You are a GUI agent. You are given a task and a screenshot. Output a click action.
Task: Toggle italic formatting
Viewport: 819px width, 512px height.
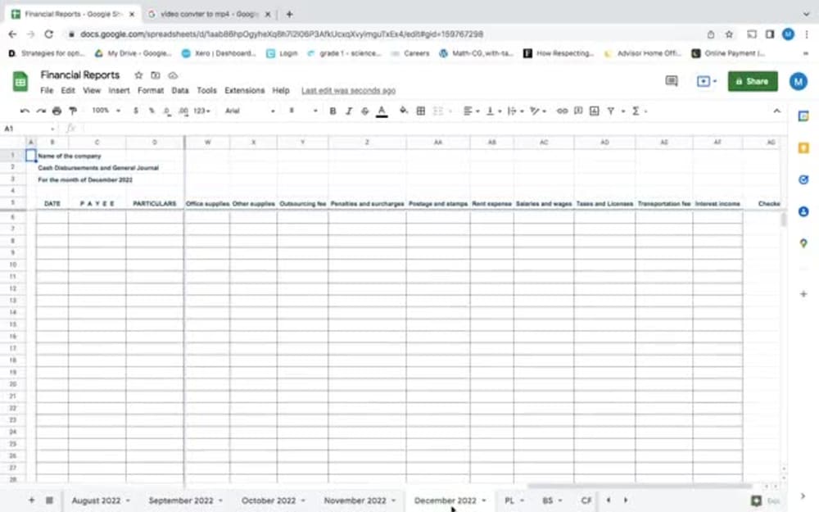click(347, 111)
